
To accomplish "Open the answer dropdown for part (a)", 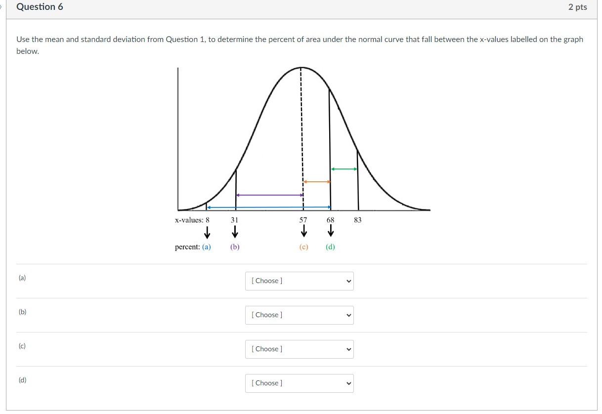I will [x=299, y=281].
